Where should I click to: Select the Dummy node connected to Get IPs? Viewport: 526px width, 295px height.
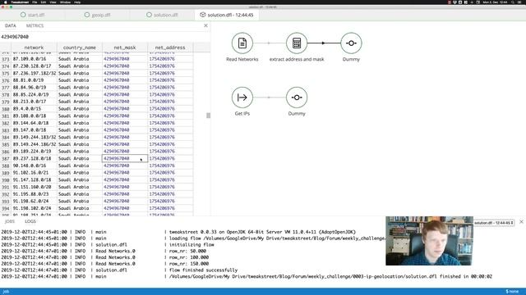click(297, 98)
